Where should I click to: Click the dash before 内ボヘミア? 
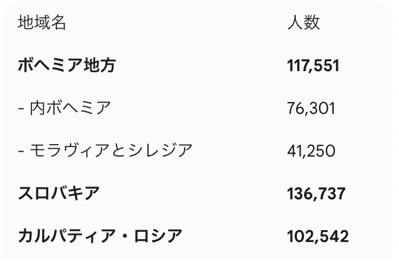pyautogui.click(x=21, y=109)
